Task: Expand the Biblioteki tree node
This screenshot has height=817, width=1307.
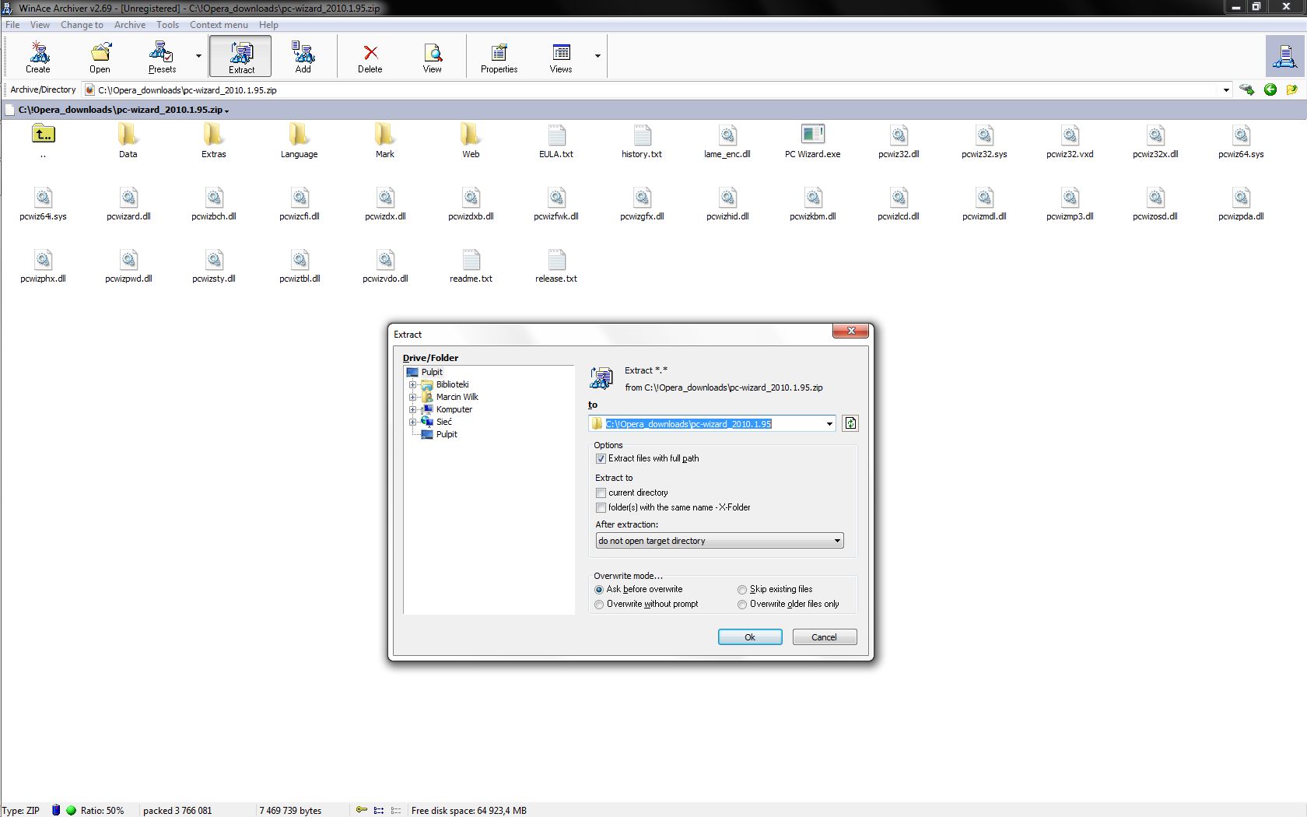Action: click(413, 385)
